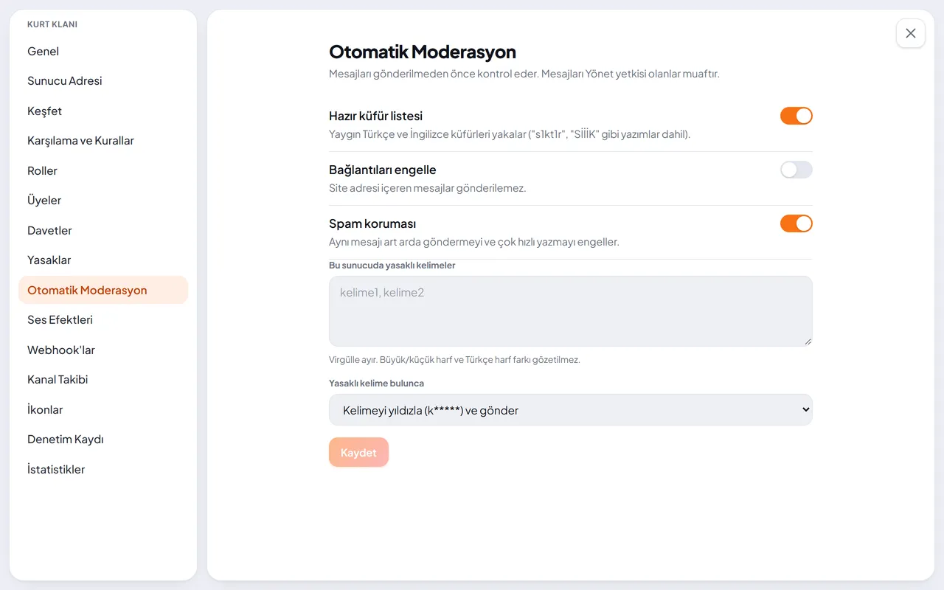
Task: Enable the Bağlantıları engelle toggle
Action: pyautogui.click(x=796, y=170)
